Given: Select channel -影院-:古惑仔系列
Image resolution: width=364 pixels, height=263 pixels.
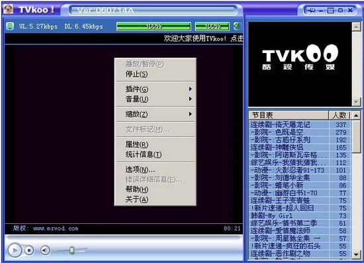Looking at the screenshot, I should 300,140.
